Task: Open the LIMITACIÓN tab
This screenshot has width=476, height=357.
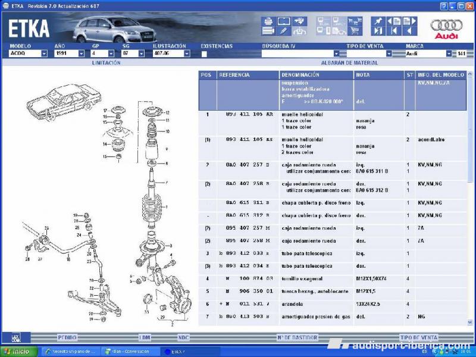Action: coord(107,63)
